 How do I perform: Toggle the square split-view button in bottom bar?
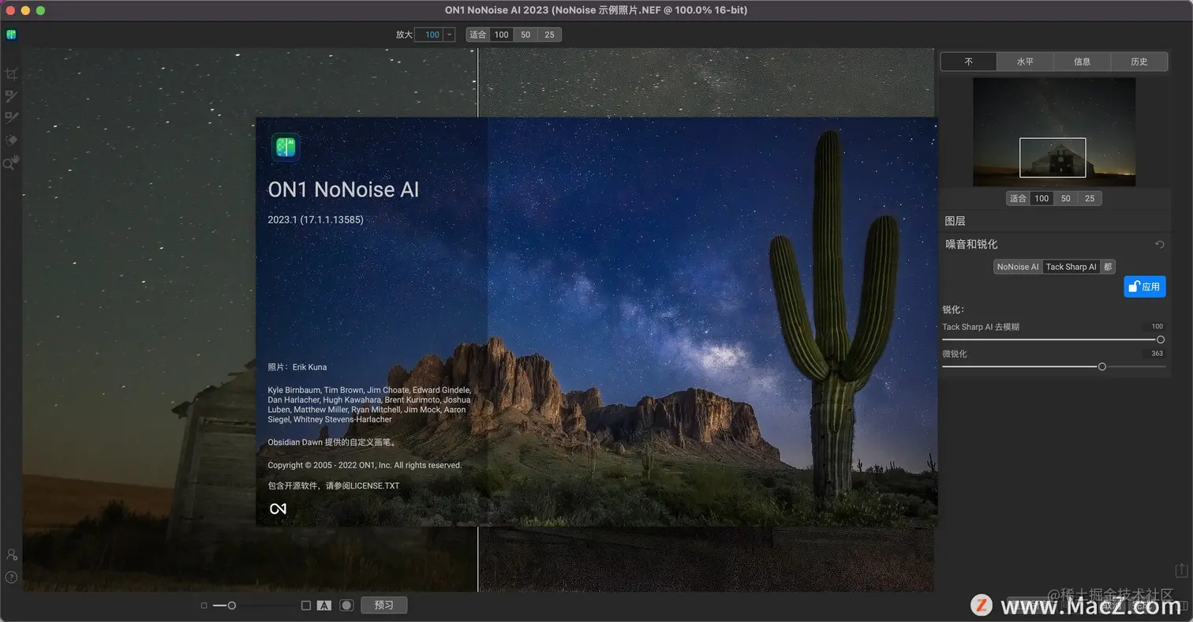pyautogui.click(x=306, y=605)
